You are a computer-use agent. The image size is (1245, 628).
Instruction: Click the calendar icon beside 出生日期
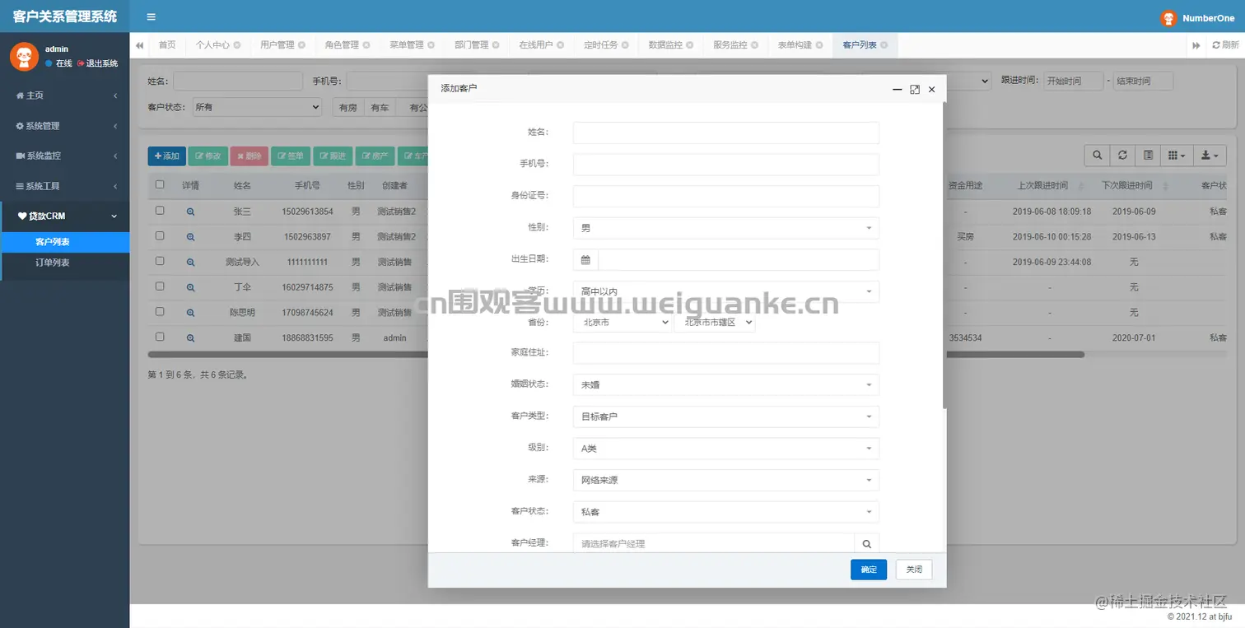(x=585, y=260)
